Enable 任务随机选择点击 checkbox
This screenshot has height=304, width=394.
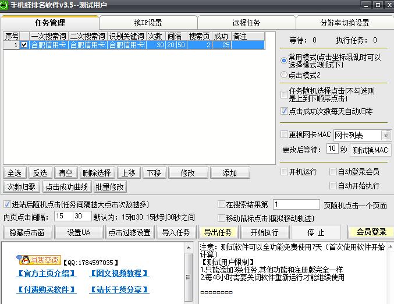point(284,93)
